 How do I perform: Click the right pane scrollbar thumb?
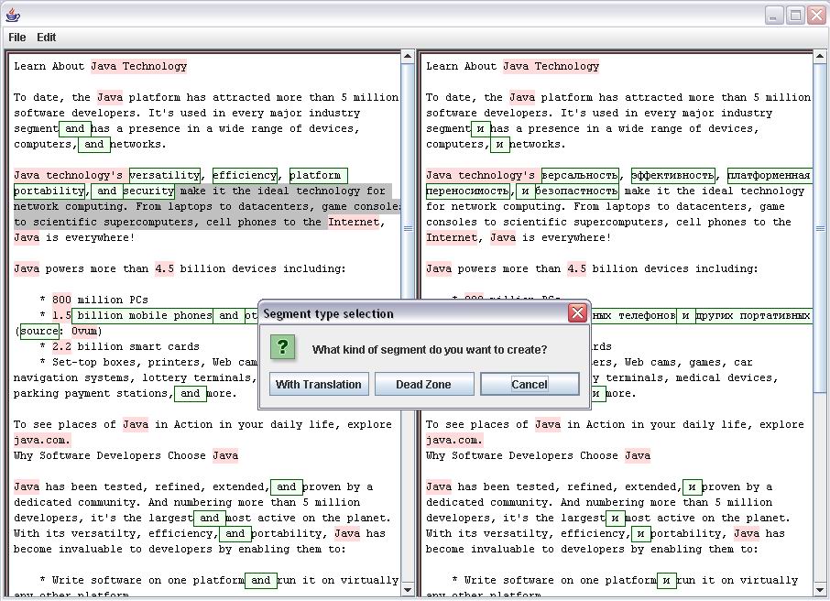820,228
